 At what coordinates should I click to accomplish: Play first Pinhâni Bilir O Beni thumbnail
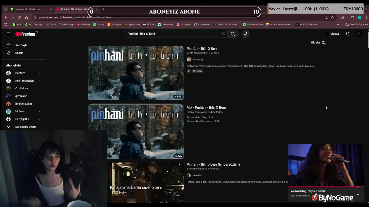coord(135,73)
